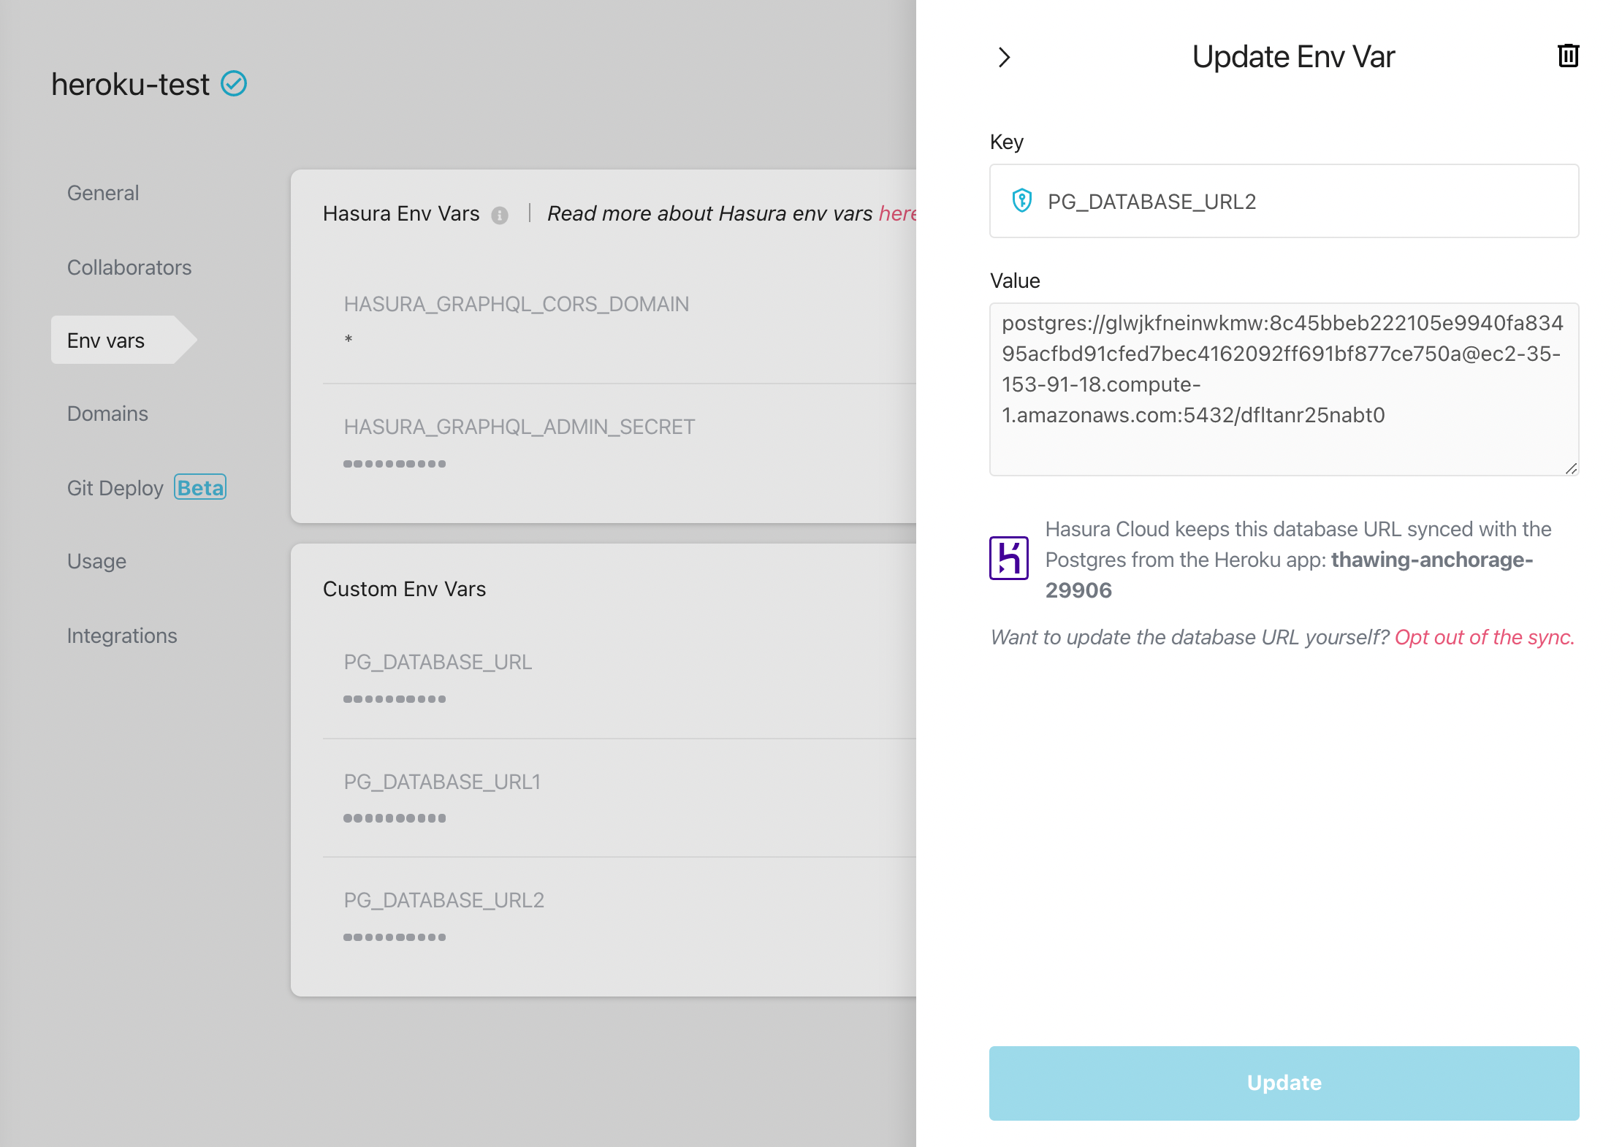Expand the PG_DATABASE_URL1 env var entry

tap(442, 781)
